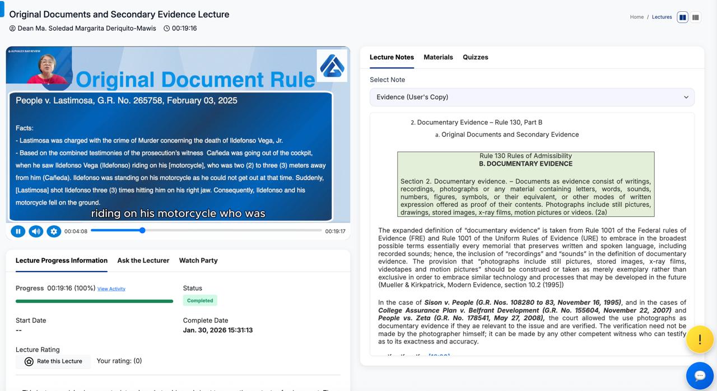
Task: Open the Quizzes tab
Action: click(x=475, y=57)
